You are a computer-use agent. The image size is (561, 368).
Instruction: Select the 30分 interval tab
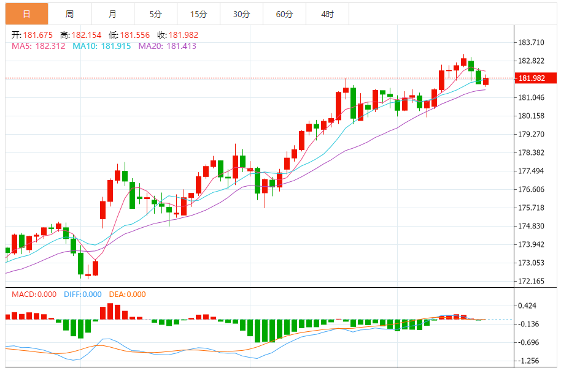[x=241, y=13]
